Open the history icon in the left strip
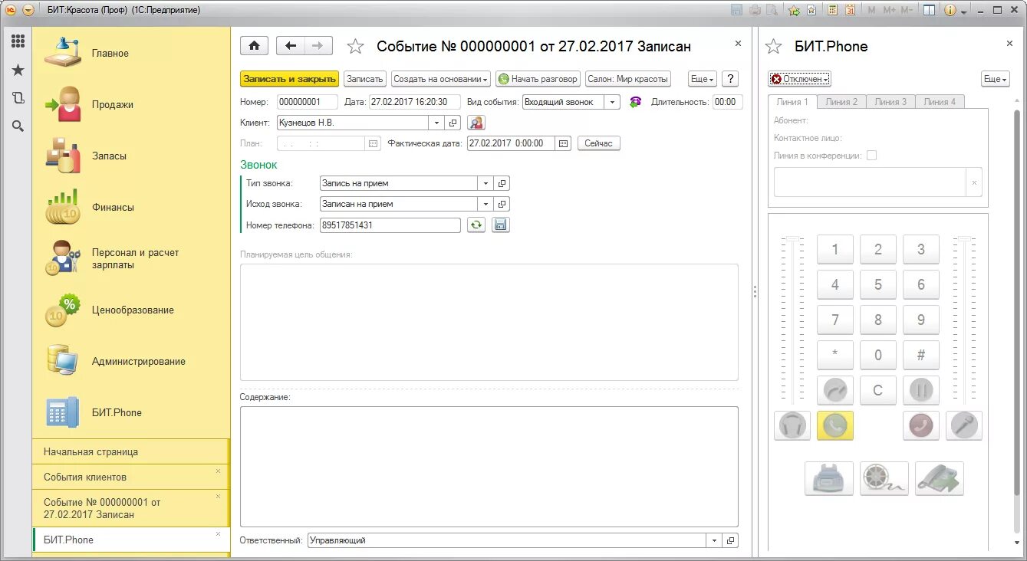 tap(18, 98)
